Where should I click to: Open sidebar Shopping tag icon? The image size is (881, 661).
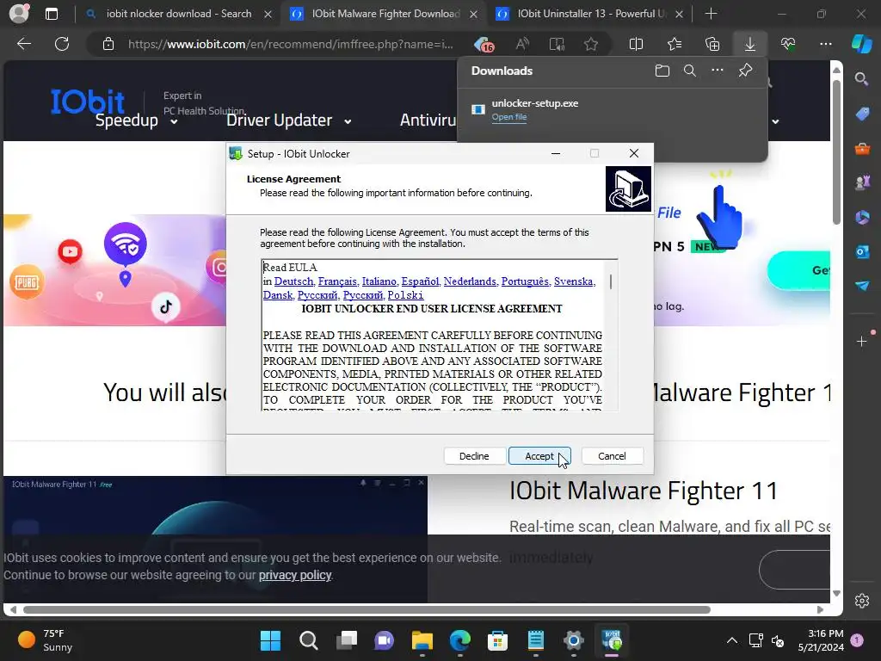pyautogui.click(x=862, y=114)
